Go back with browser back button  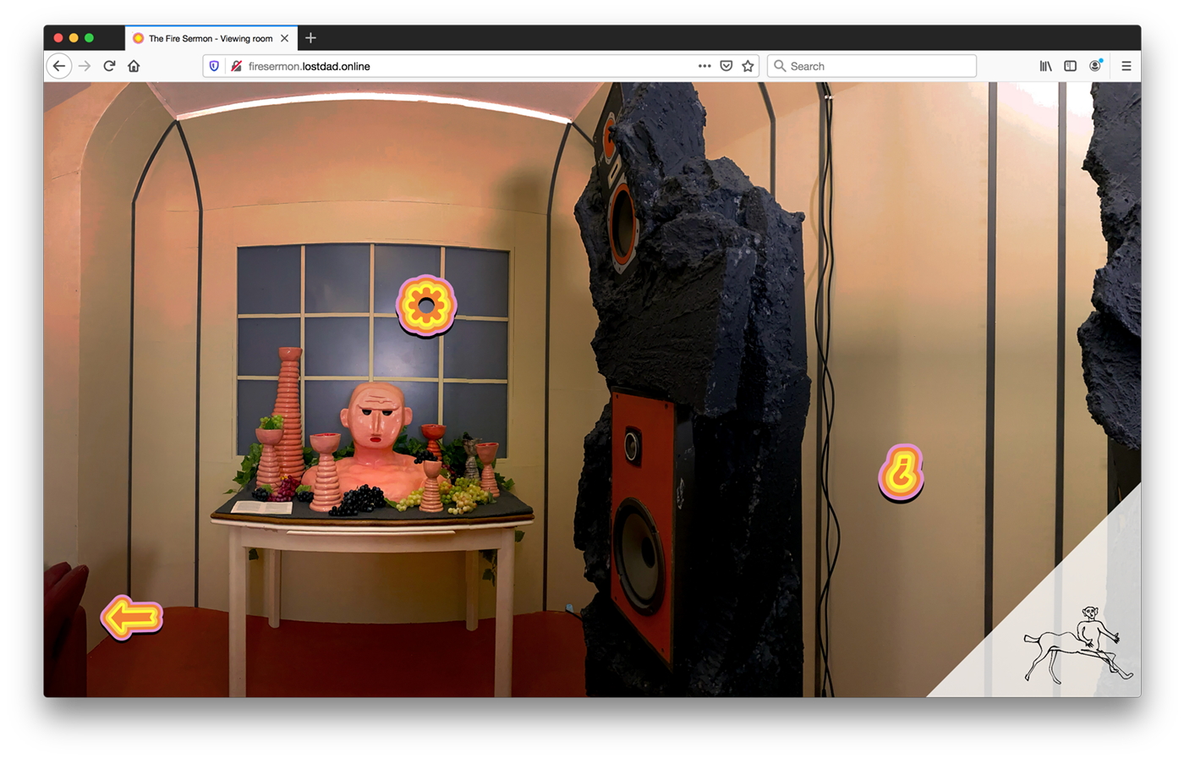click(x=58, y=66)
